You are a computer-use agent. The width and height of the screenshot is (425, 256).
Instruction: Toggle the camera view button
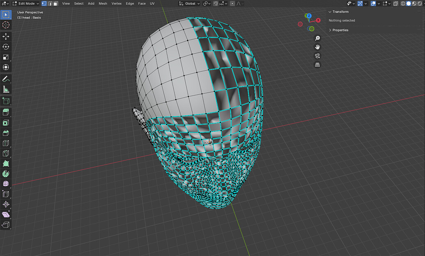click(x=317, y=56)
